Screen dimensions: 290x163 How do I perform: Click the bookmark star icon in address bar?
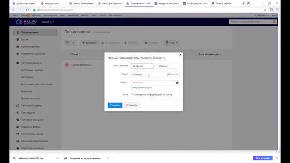(x=265, y=10)
